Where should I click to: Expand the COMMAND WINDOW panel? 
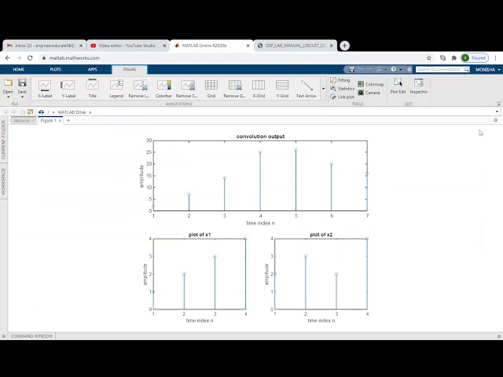pyautogui.click(x=31, y=336)
